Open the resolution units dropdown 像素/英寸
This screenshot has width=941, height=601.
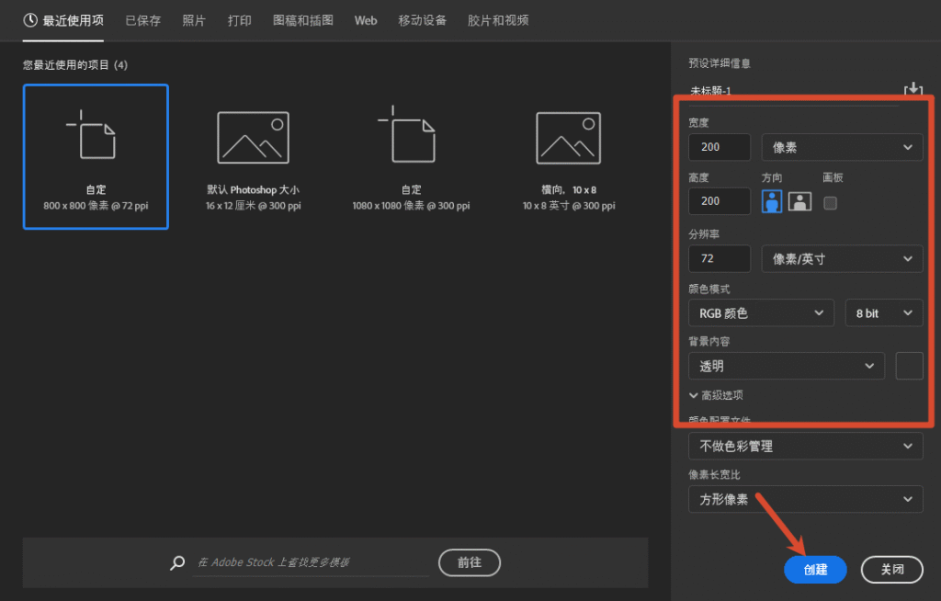[x=842, y=258]
